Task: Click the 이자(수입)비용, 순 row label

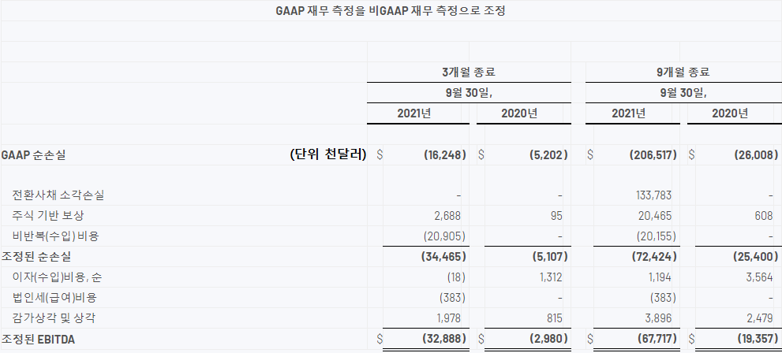Action: 58,277
